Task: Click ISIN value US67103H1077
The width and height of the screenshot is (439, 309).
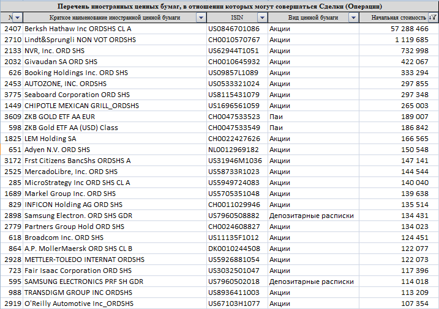Action: pos(234,304)
